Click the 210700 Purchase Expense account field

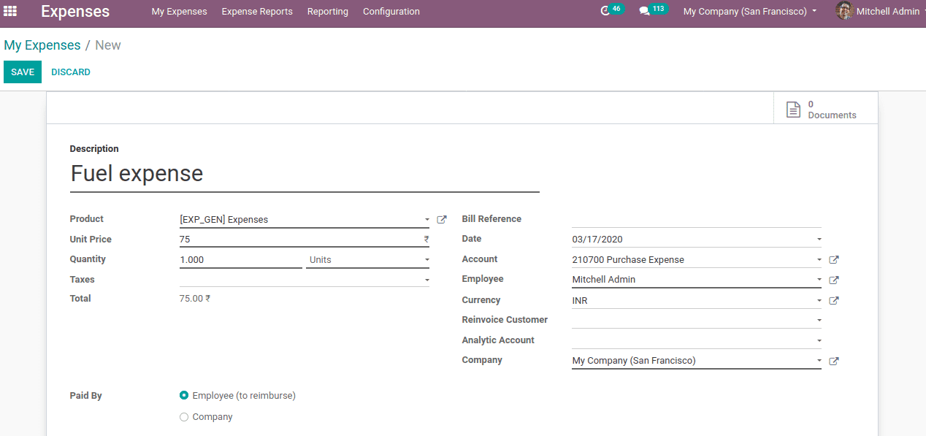(x=697, y=260)
